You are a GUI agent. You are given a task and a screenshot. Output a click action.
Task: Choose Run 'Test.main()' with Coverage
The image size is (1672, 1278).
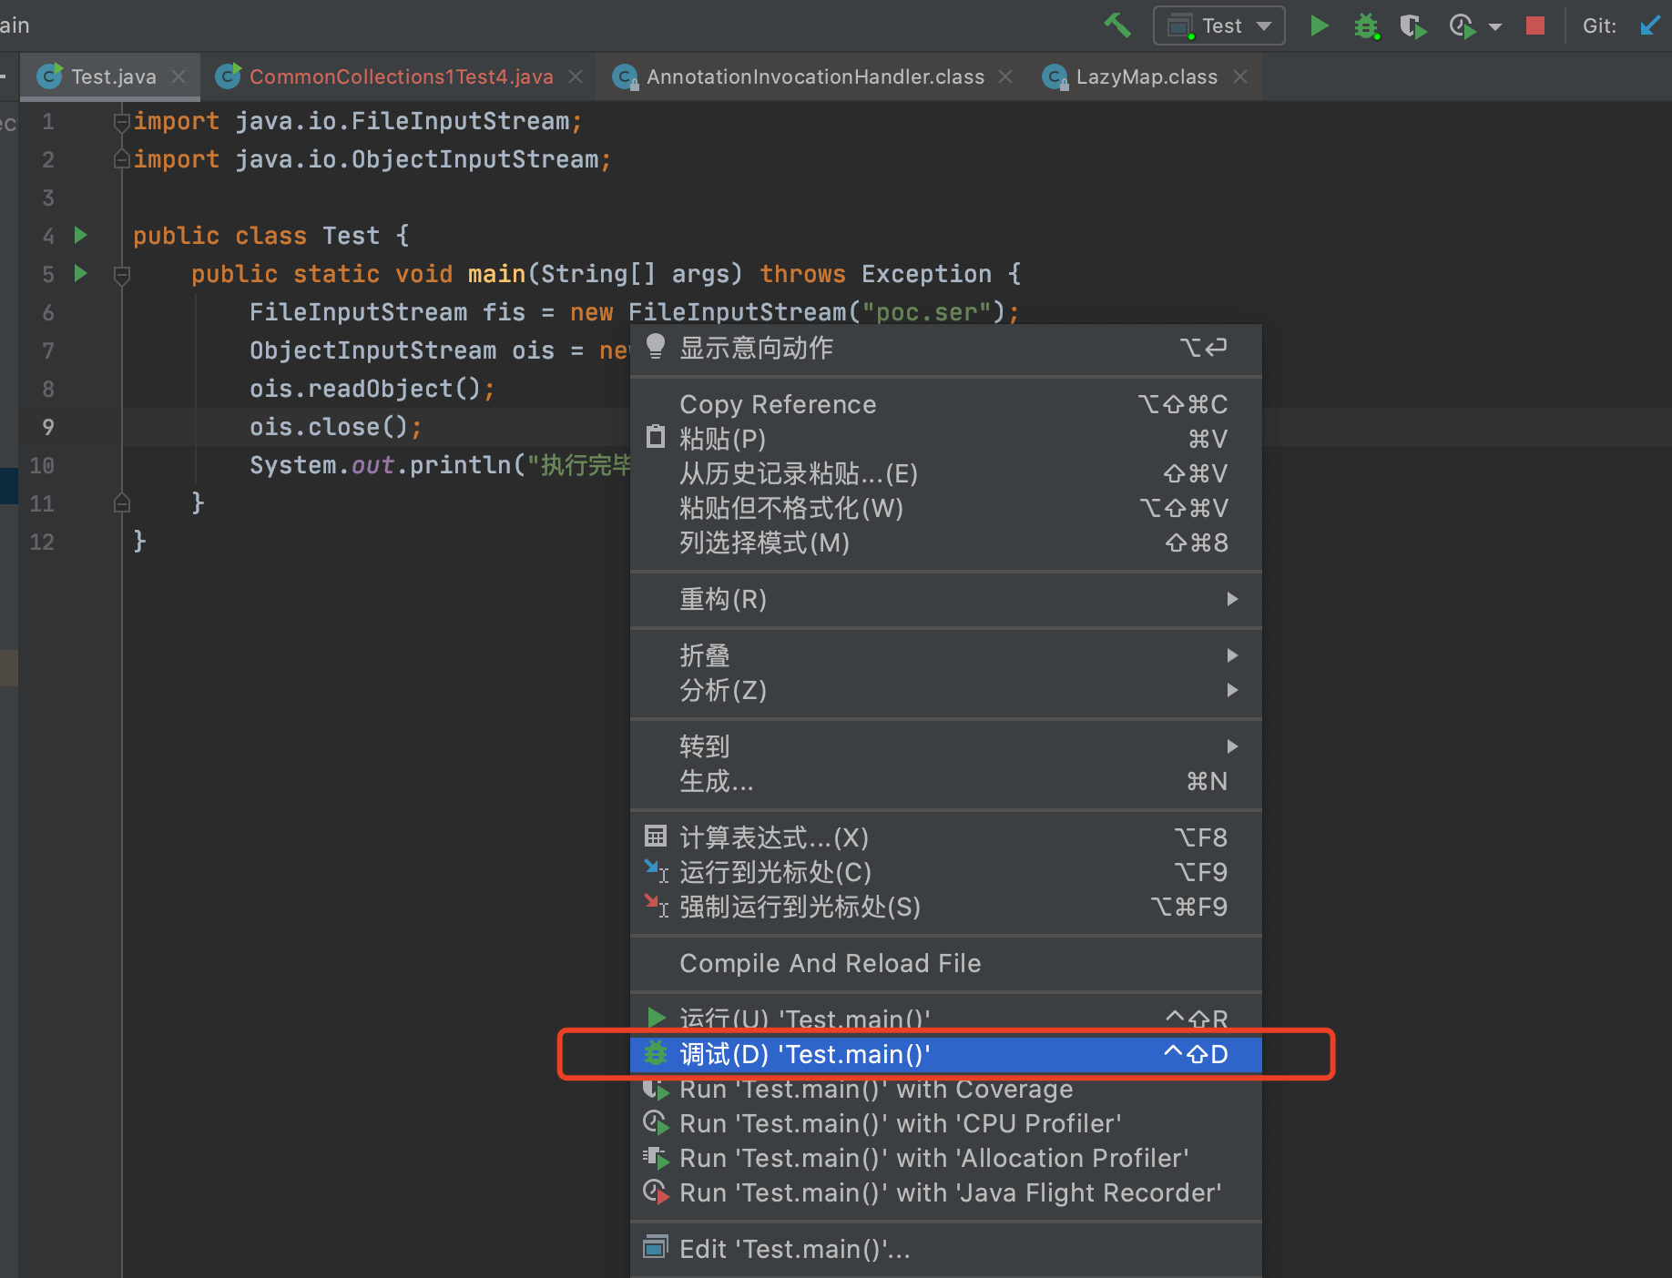click(x=945, y=1089)
